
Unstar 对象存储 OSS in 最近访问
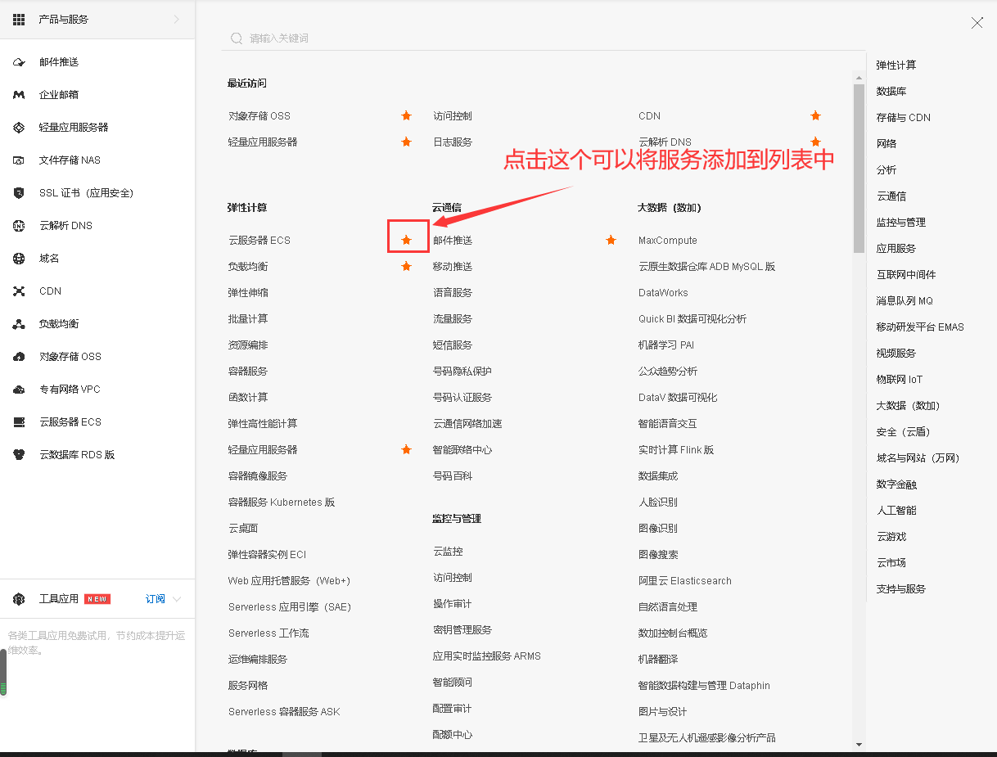click(406, 116)
